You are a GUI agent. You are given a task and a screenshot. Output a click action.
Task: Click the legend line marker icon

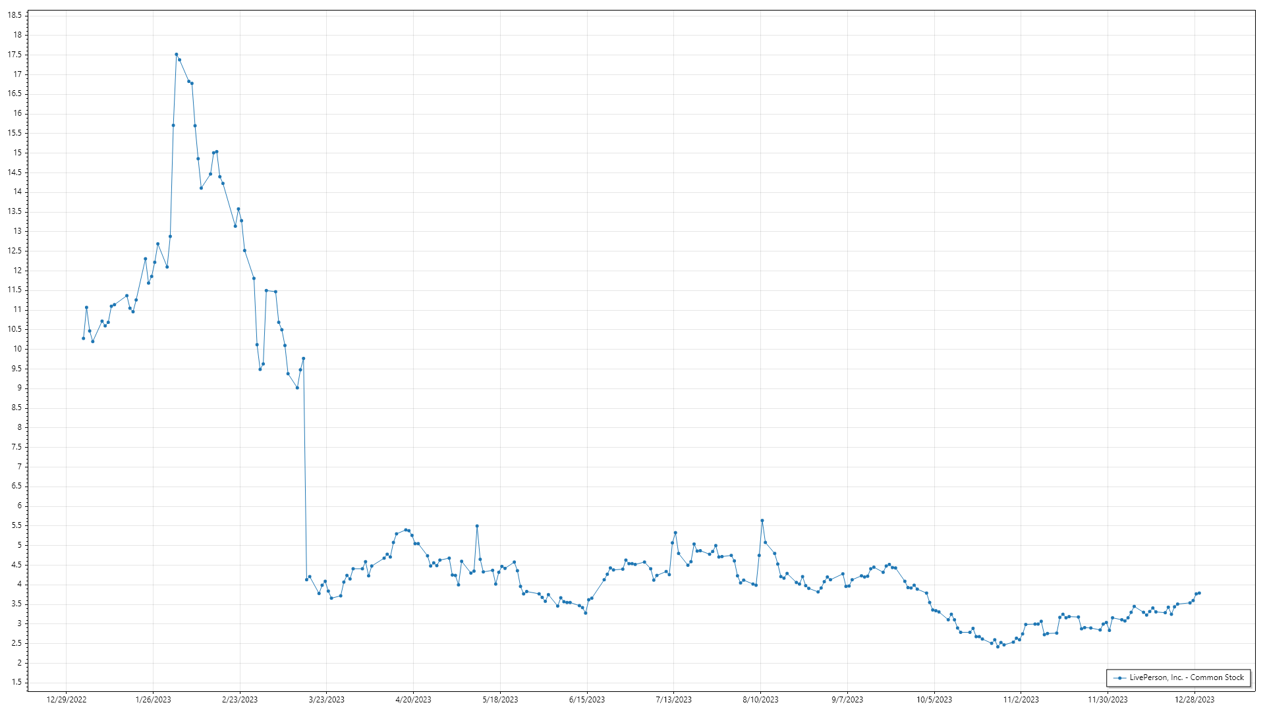click(1119, 678)
